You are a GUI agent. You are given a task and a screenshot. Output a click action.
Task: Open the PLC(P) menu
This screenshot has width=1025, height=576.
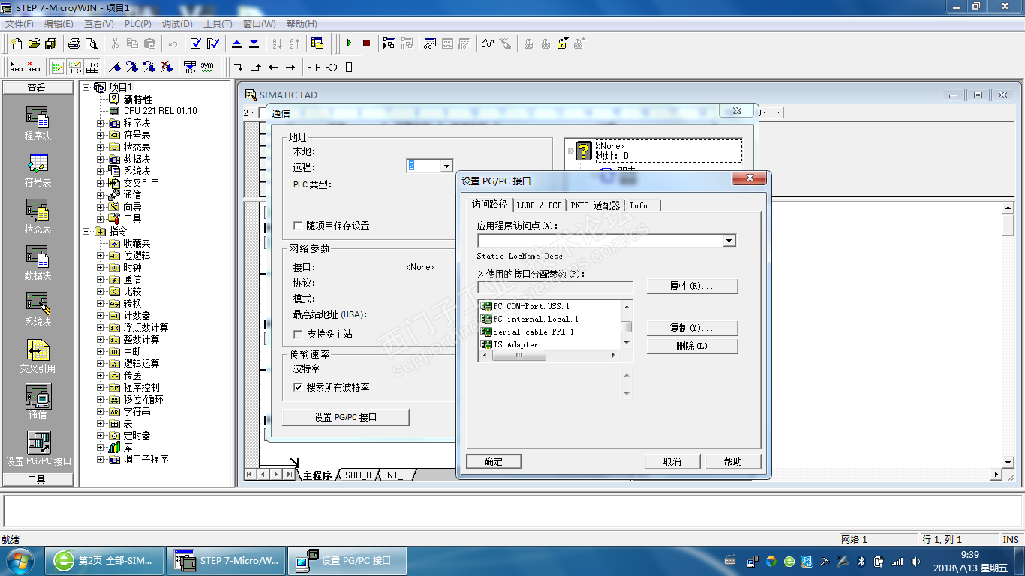point(138,24)
